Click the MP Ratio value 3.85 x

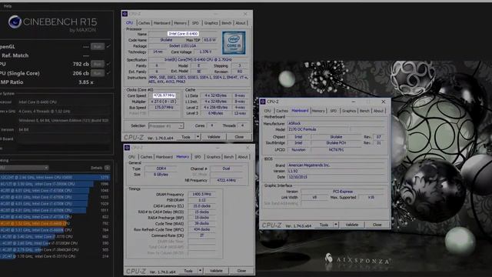(x=85, y=82)
